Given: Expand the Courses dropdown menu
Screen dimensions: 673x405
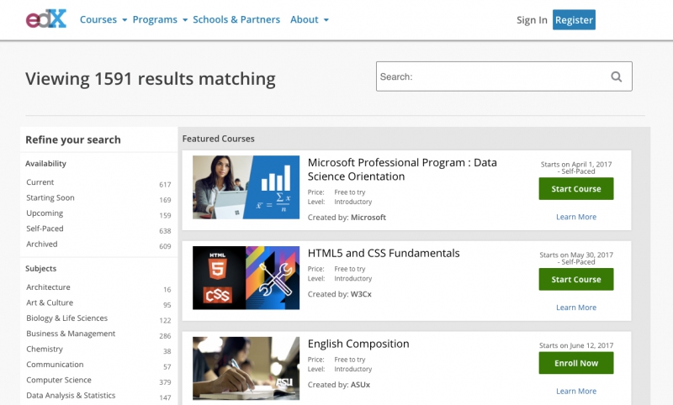Looking at the screenshot, I should [103, 19].
